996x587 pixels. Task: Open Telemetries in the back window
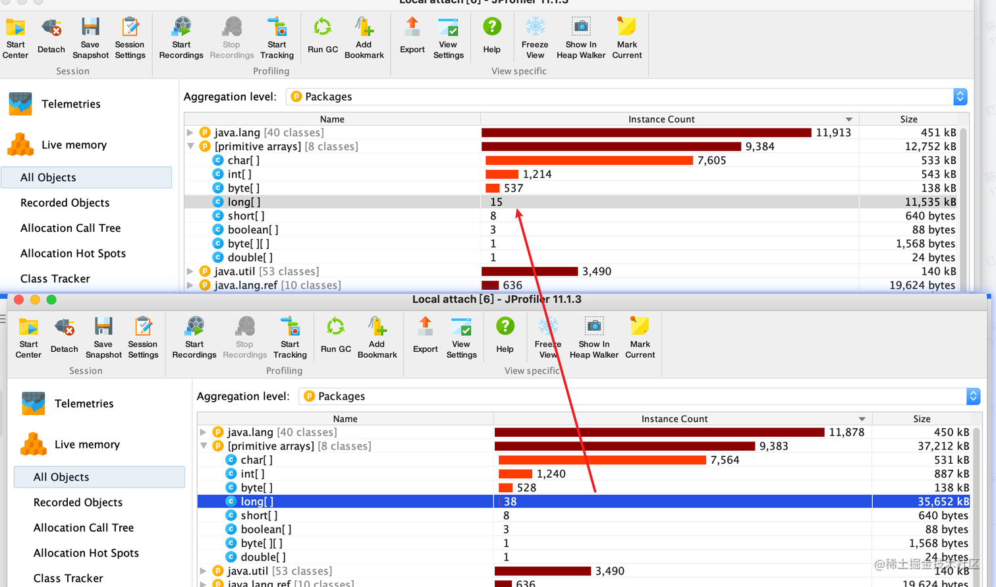coord(71,103)
